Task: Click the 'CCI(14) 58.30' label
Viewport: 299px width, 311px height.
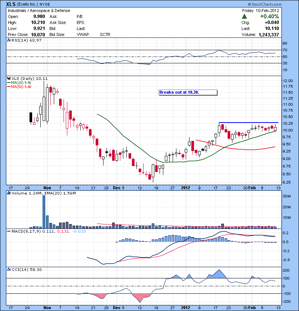Action: pos(27,269)
